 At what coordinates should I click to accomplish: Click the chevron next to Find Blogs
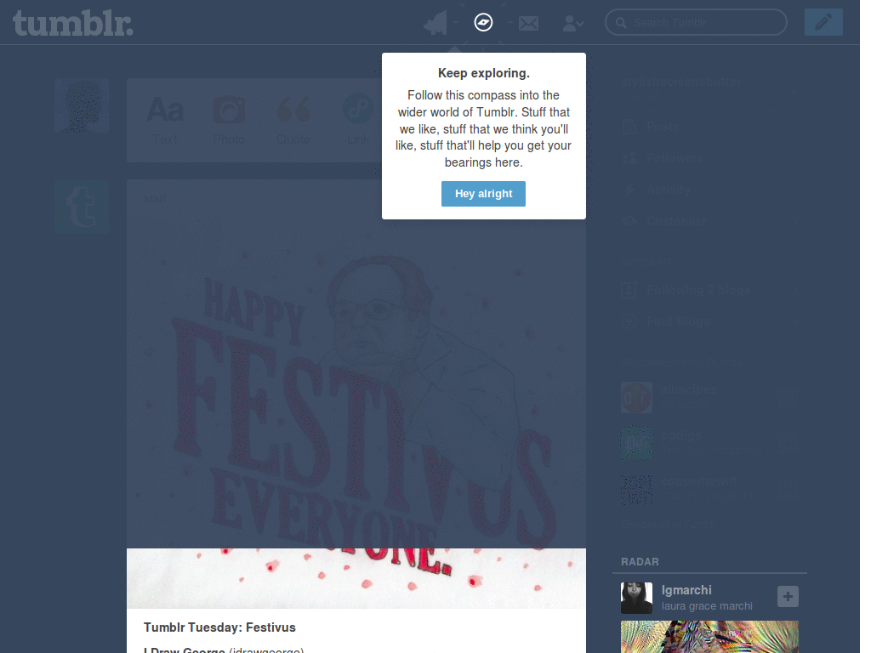[x=795, y=321]
